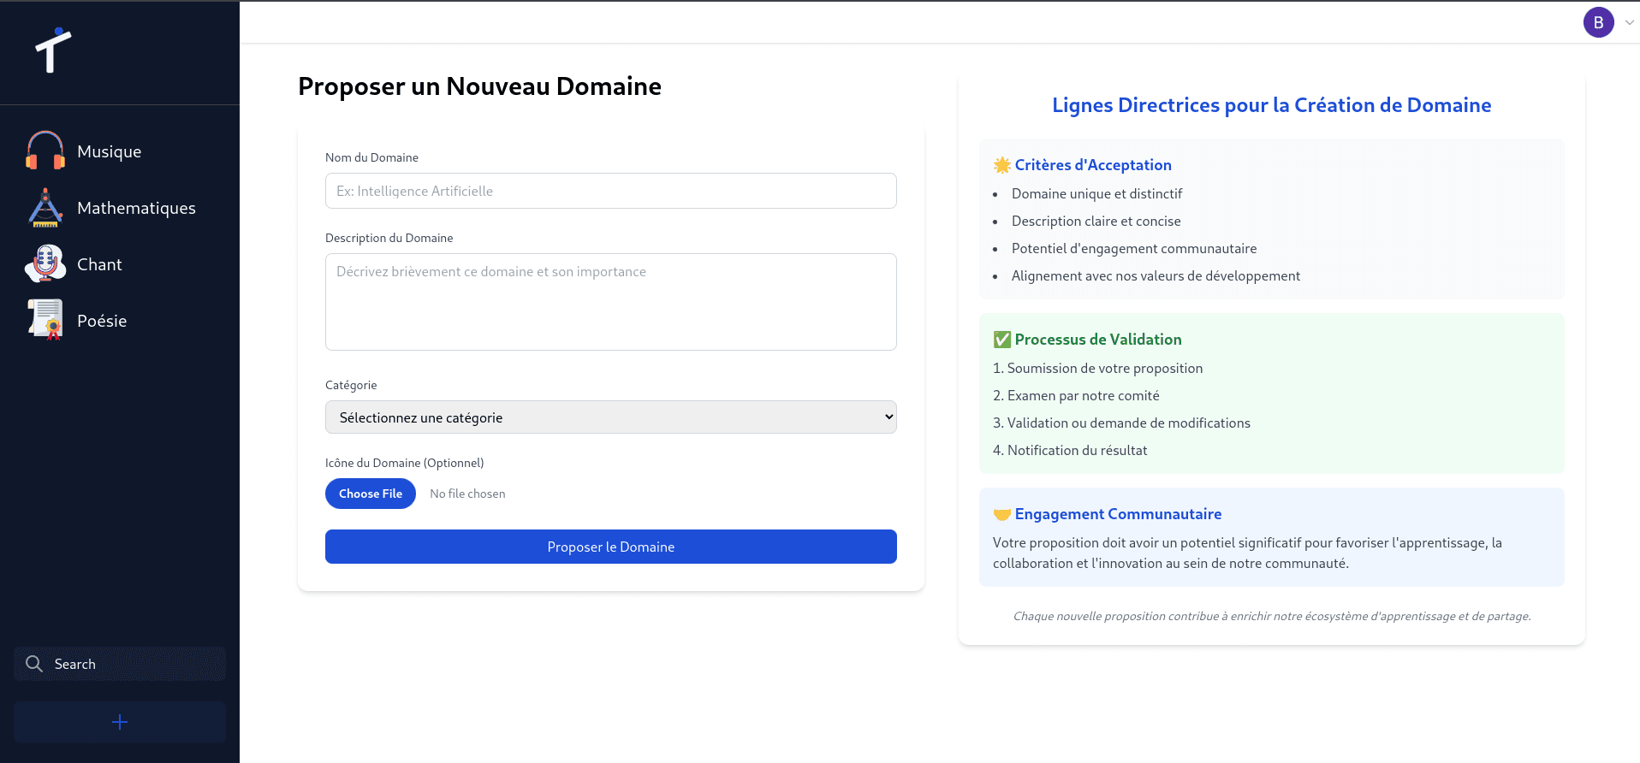Click 'Alignement avec nos valeurs de développement'
Screen dimensions: 1640x763
tap(1156, 276)
